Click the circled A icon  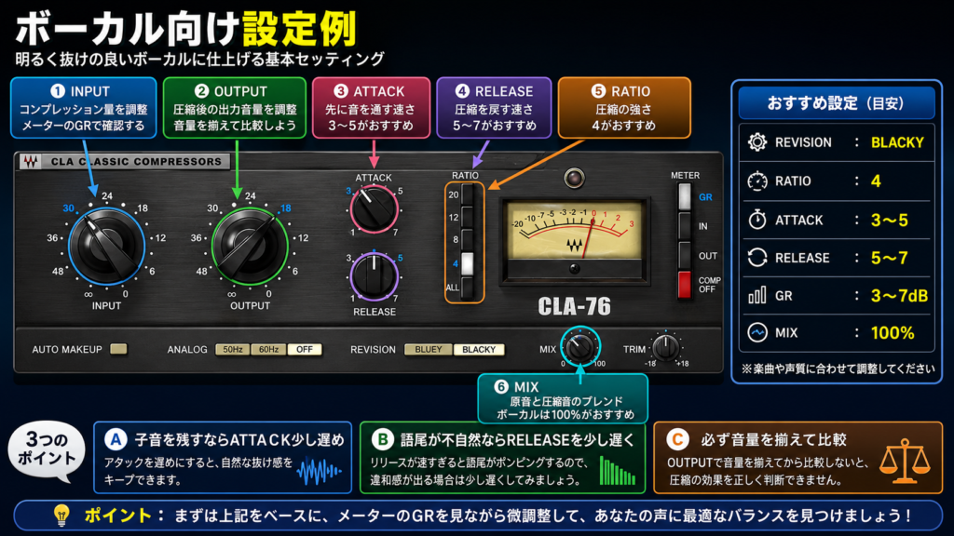116,439
